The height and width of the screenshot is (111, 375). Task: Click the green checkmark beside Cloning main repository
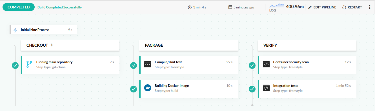point(15,65)
